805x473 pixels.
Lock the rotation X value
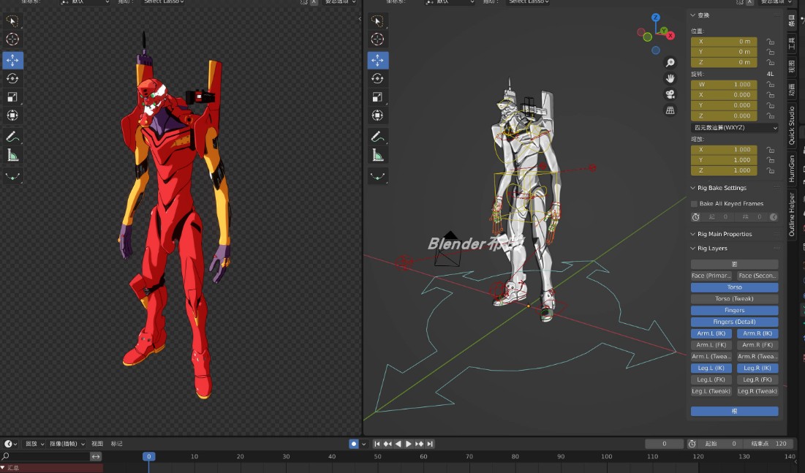[x=770, y=95]
